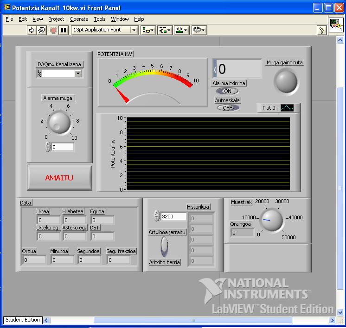
Task: Click the Plot 0 legend label
Action: (x=269, y=108)
